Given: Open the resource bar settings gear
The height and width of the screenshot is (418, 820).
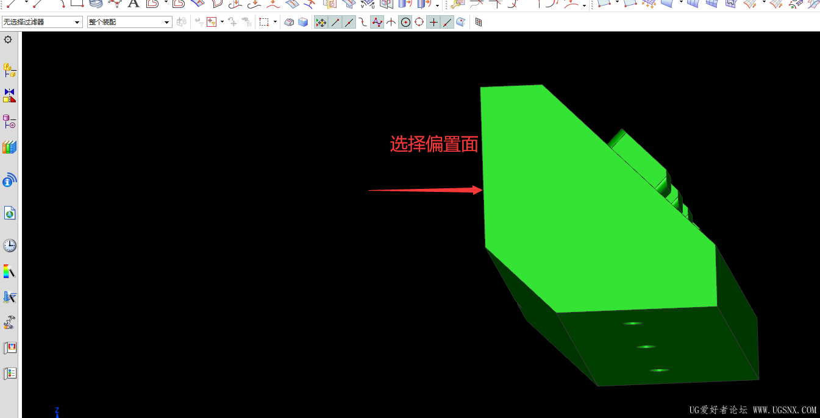Looking at the screenshot, I should click(8, 40).
